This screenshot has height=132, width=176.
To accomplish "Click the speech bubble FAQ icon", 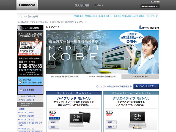I will click(x=21, y=90).
